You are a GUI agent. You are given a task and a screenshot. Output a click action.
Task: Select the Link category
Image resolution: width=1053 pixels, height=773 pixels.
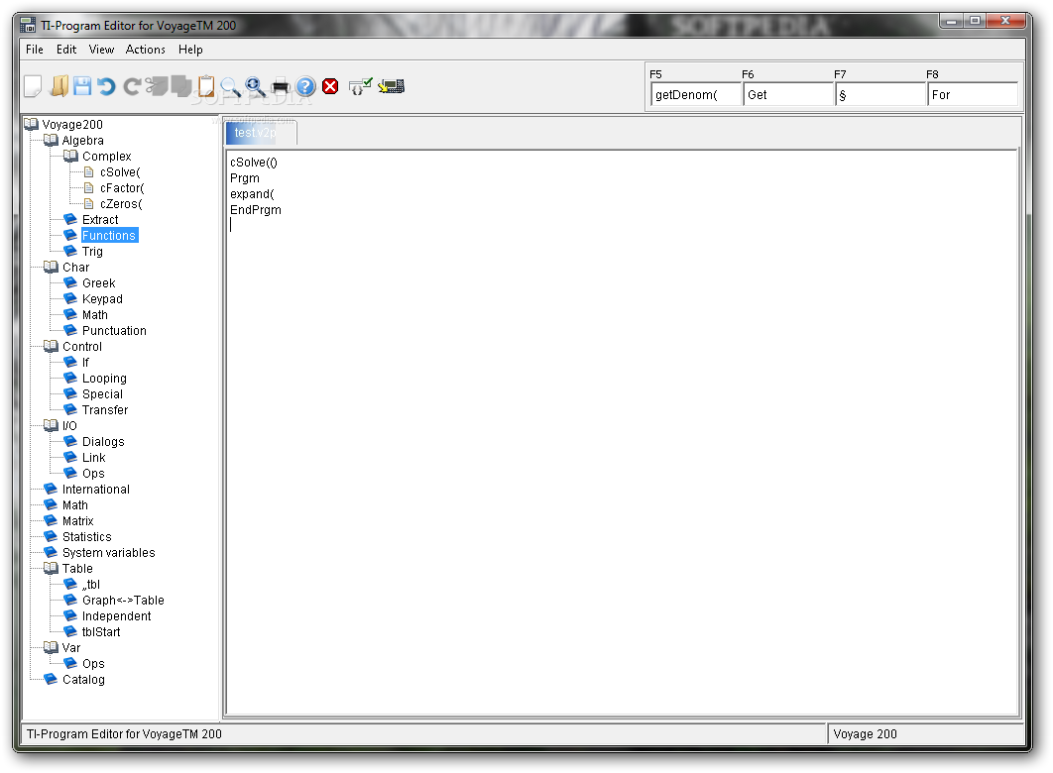(94, 458)
